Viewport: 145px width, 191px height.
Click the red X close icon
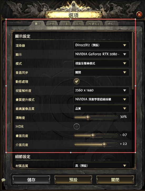[x=139, y=15]
